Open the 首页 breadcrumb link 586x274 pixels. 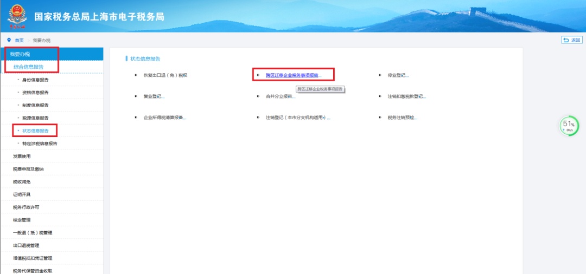[19, 40]
